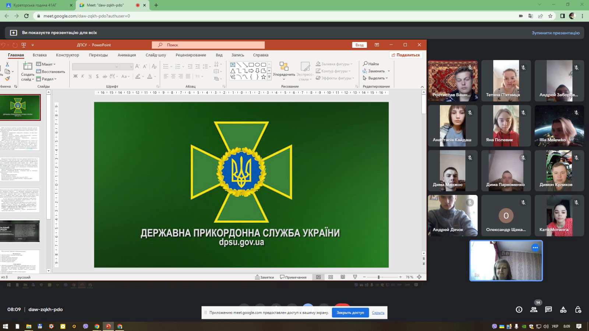The width and height of the screenshot is (589, 331).
Task: Insert a text box shape
Action: [x=233, y=65]
